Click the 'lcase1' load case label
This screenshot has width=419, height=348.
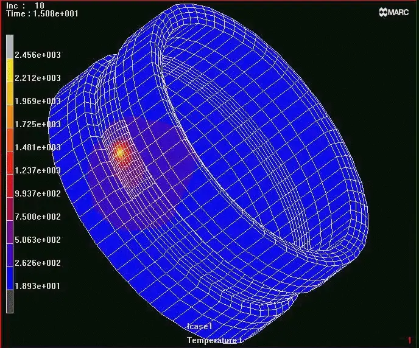click(200, 326)
